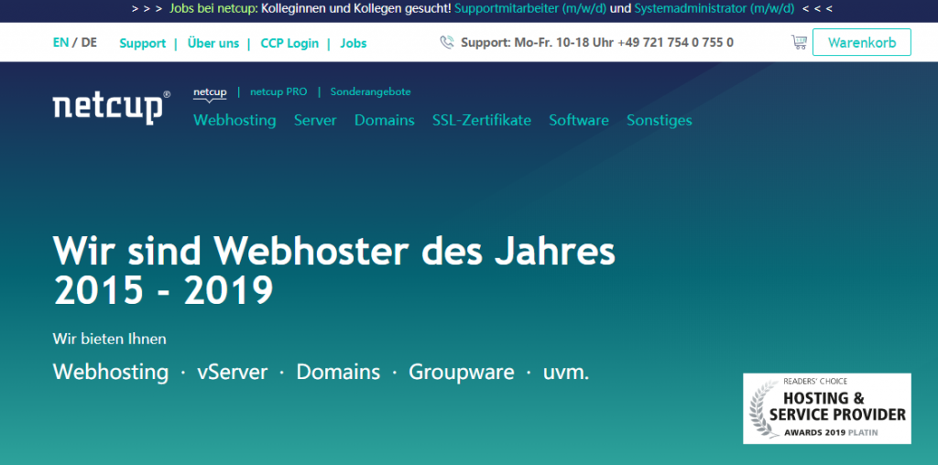Open the Warenkorb button
The image size is (938, 465).
pyautogui.click(x=861, y=42)
